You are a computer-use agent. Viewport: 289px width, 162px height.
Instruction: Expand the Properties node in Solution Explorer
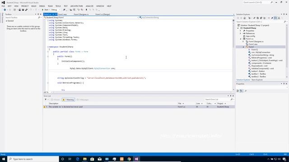[x=241, y=31]
